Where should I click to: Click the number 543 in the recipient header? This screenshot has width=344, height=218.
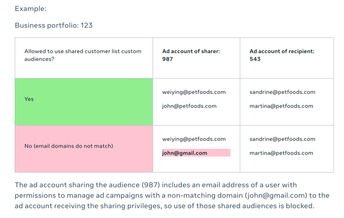coord(255,59)
